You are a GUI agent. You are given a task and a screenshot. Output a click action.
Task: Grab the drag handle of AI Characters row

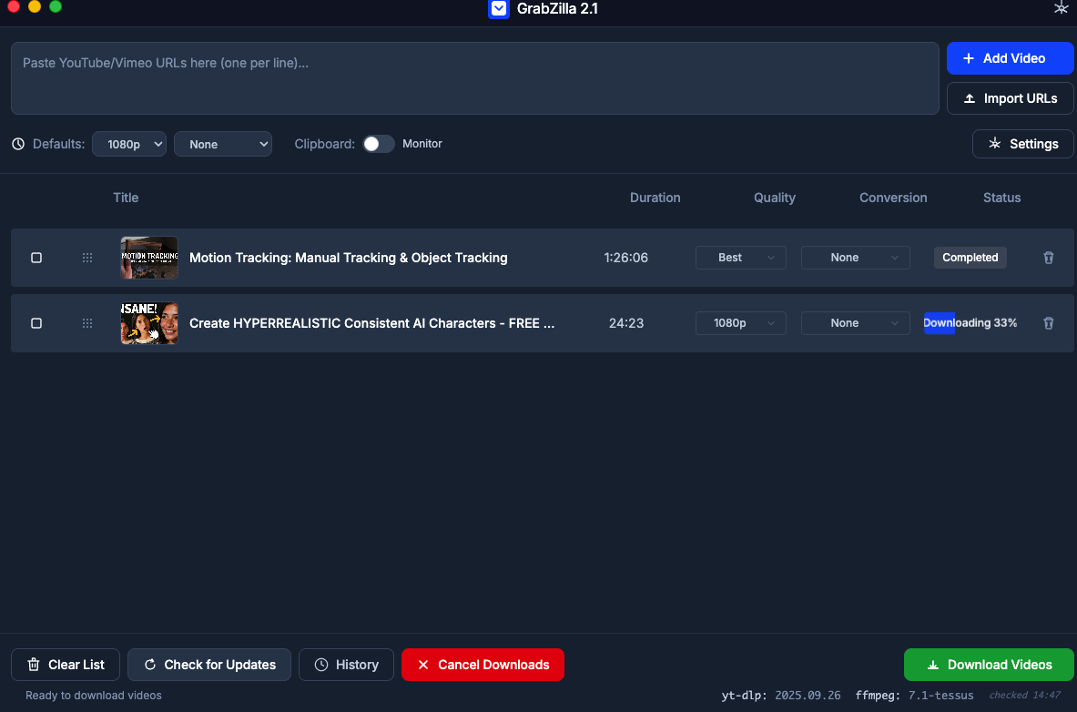coord(87,323)
